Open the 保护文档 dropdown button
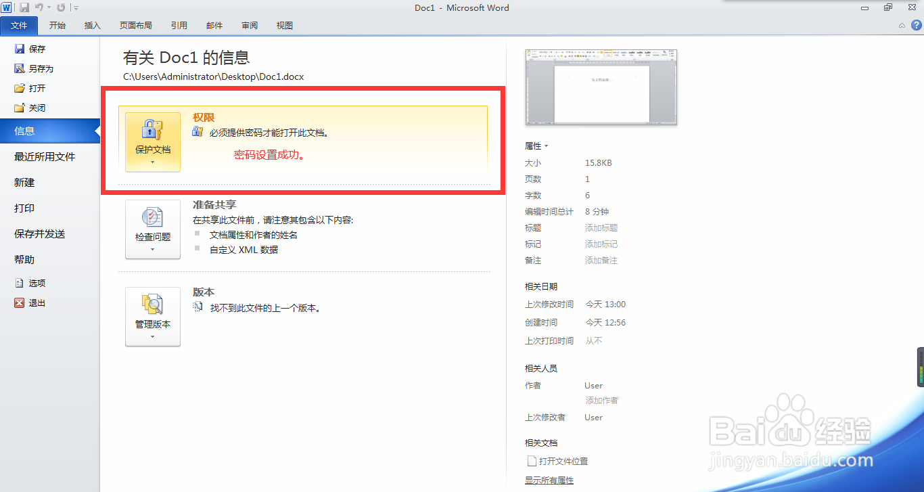Image resolution: width=924 pixels, height=492 pixels. [153, 142]
